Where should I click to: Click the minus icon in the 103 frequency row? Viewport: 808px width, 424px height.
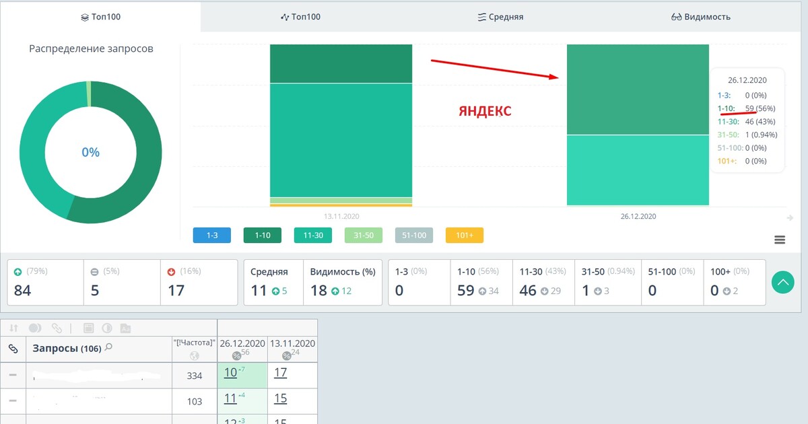(12, 400)
